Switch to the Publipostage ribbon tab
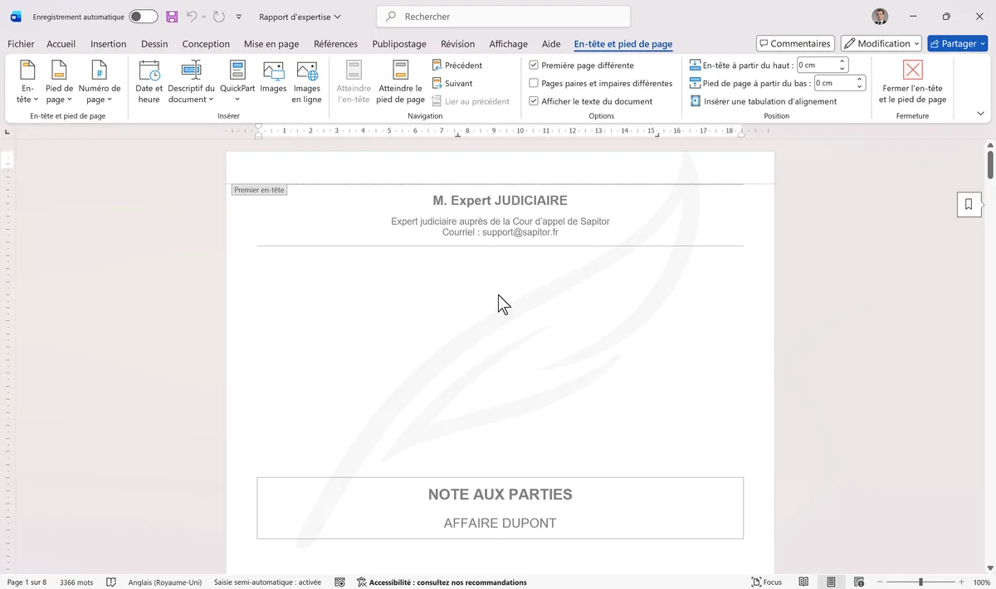The width and height of the screenshot is (996, 589). coord(400,43)
